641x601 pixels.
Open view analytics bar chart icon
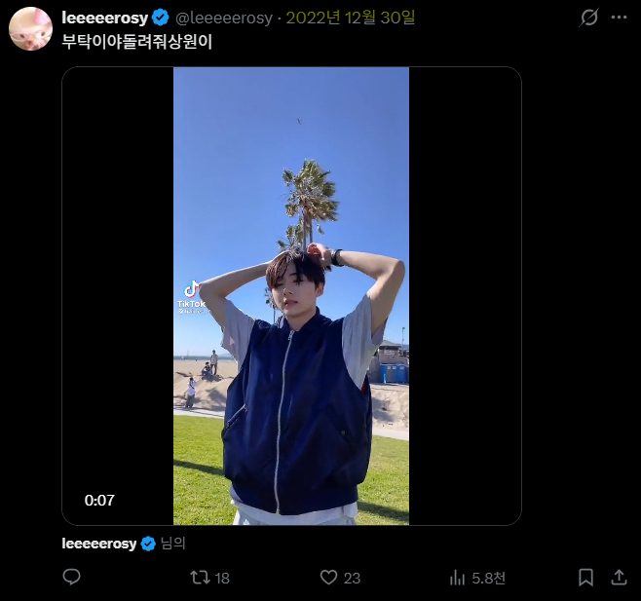457,578
